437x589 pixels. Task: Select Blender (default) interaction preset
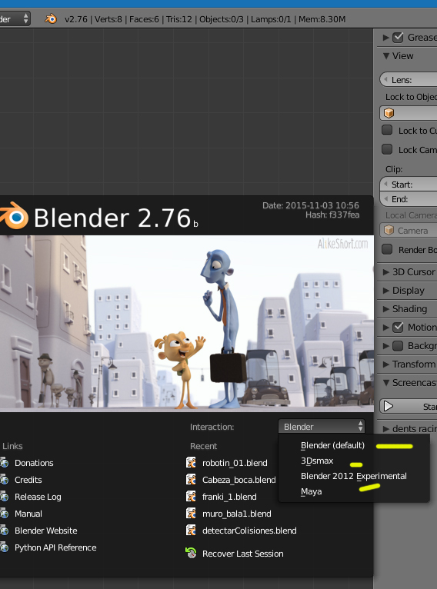pos(332,445)
